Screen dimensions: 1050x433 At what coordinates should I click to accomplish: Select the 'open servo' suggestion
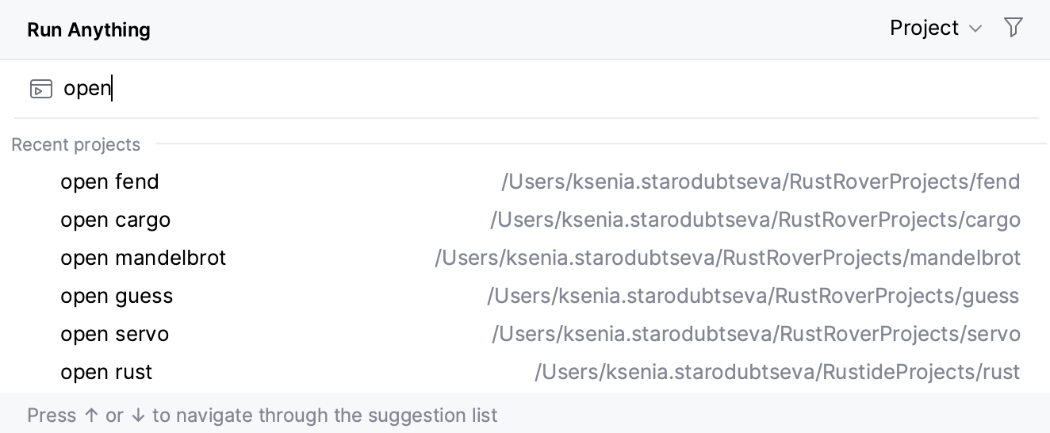[x=114, y=334]
